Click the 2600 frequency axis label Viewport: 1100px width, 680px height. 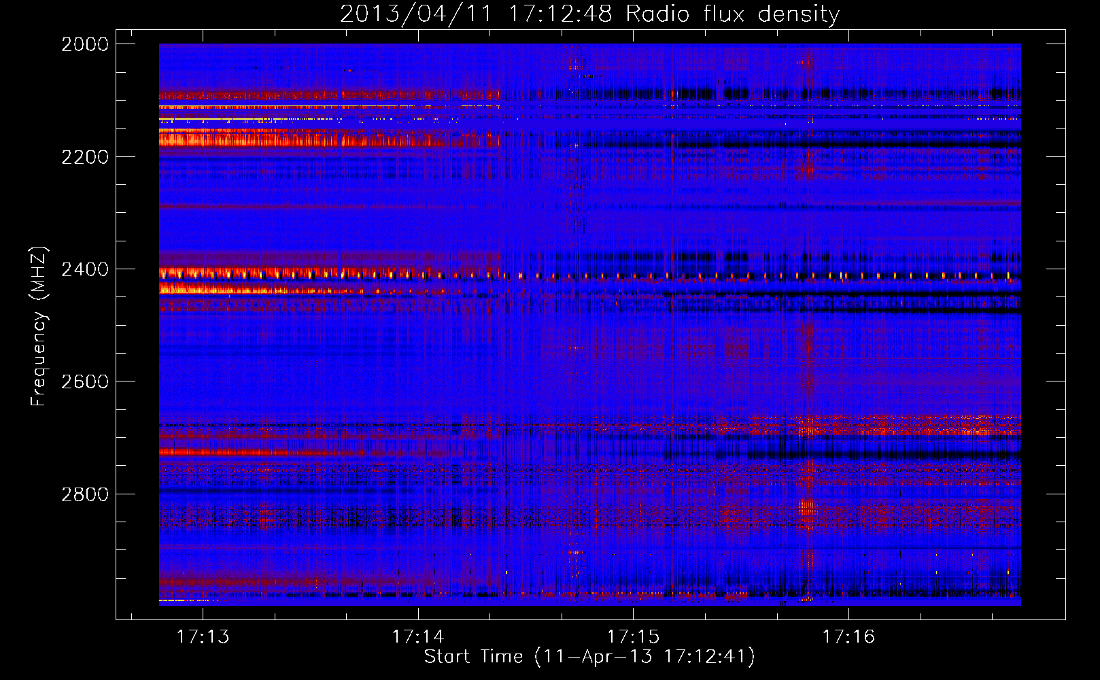(85, 381)
